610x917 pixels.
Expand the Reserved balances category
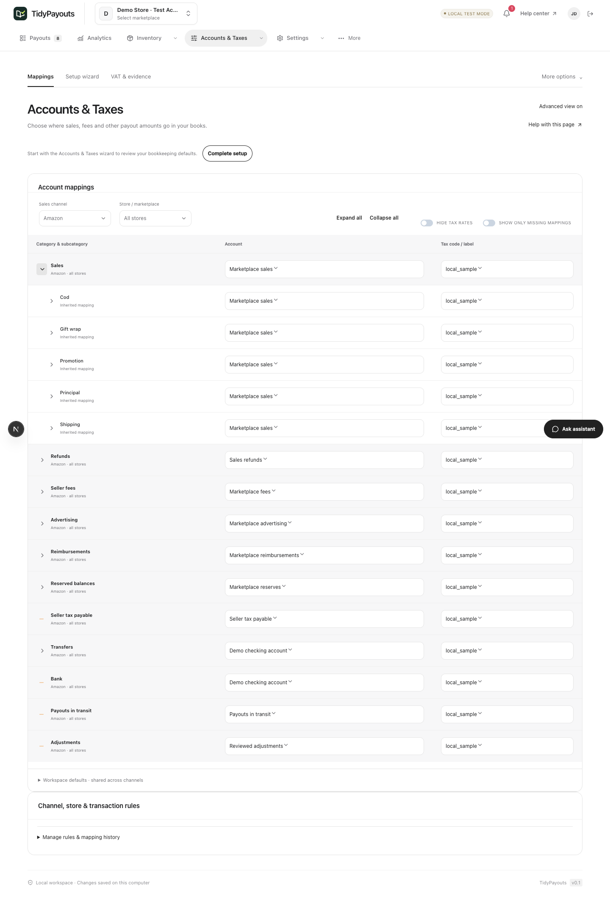coord(42,587)
